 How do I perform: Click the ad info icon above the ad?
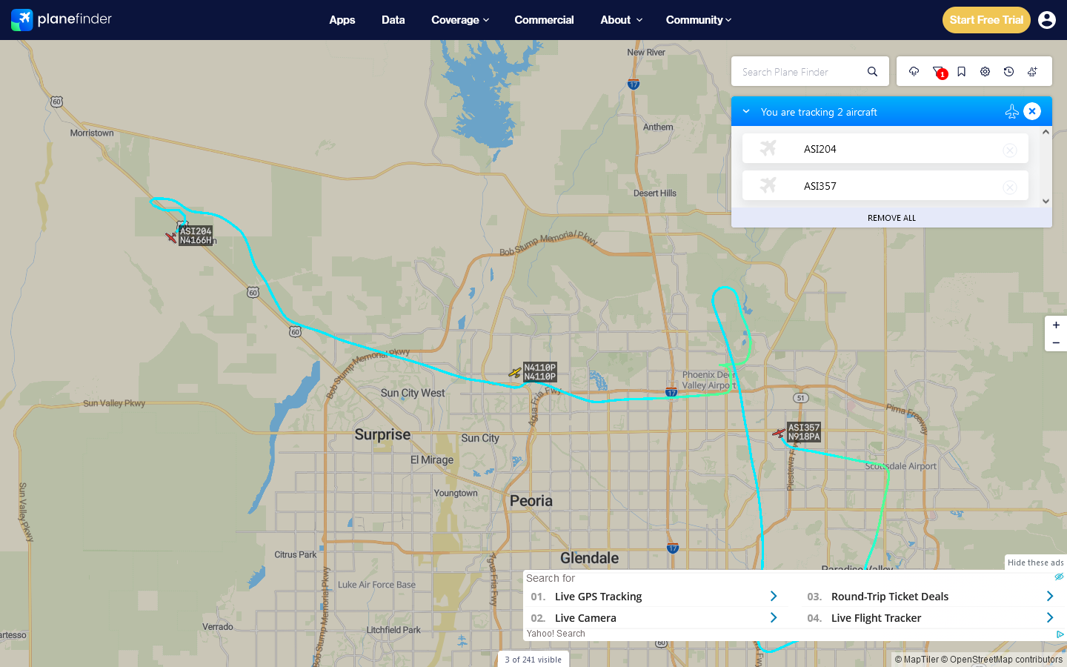(x=1060, y=577)
